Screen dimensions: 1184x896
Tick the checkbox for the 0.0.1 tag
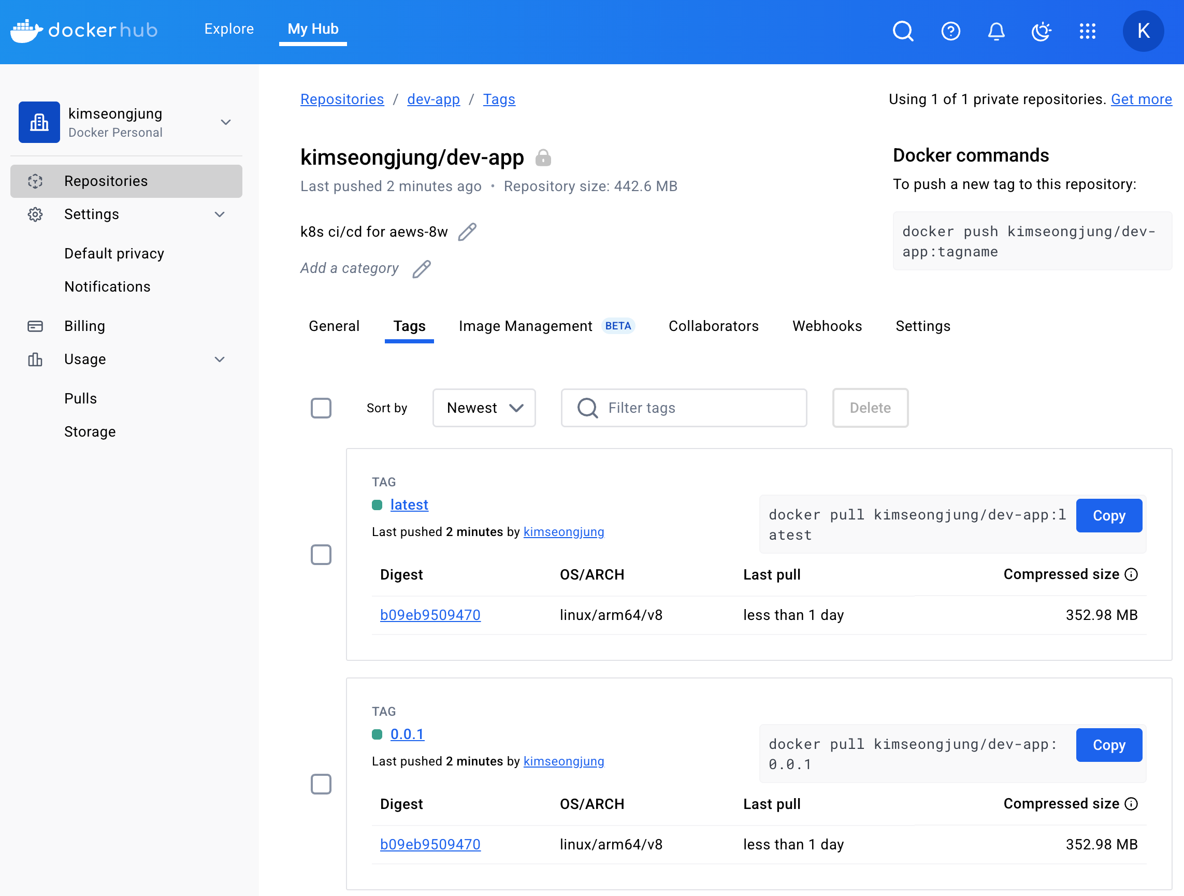click(321, 784)
